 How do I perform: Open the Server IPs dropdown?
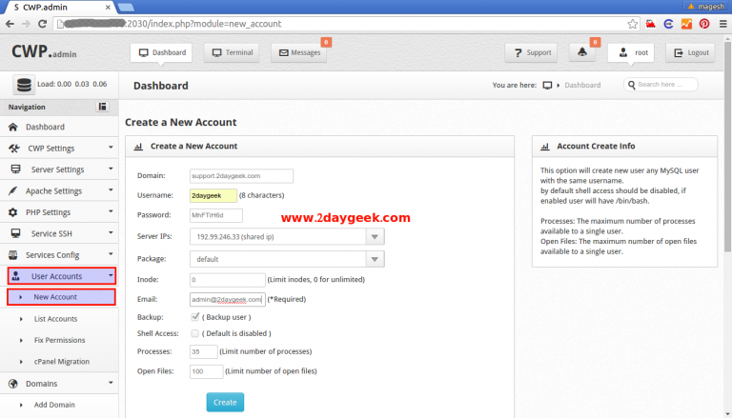pos(375,237)
